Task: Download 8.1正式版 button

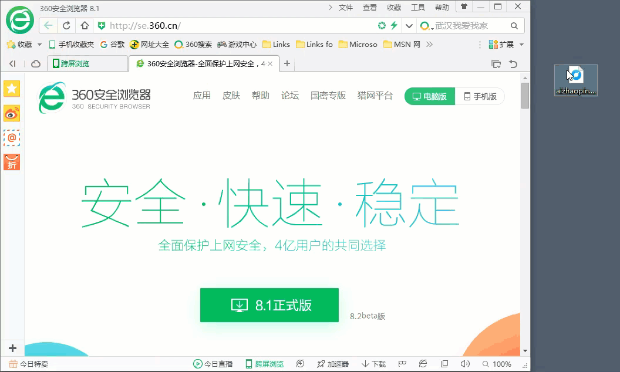Action: coord(269,305)
